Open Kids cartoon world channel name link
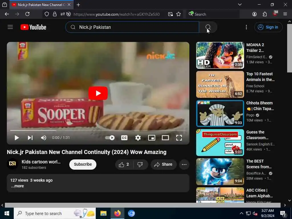Image resolution: width=292 pixels, height=219 pixels. (x=41, y=162)
